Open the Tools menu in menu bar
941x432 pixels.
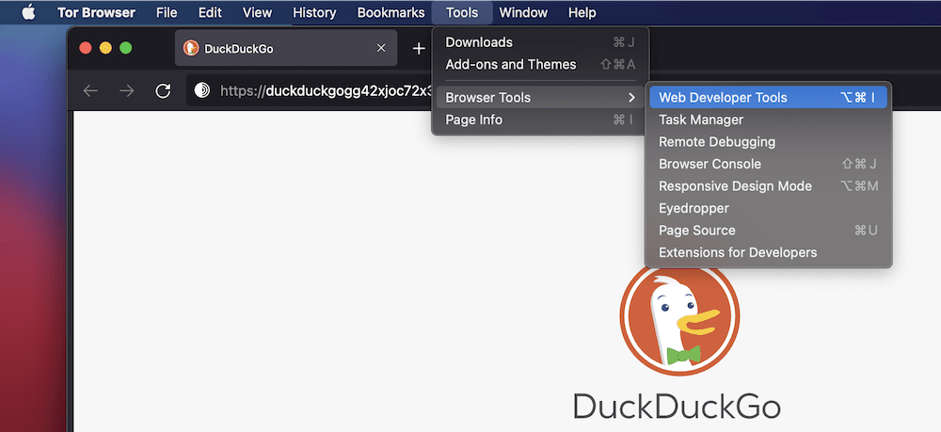click(x=462, y=13)
